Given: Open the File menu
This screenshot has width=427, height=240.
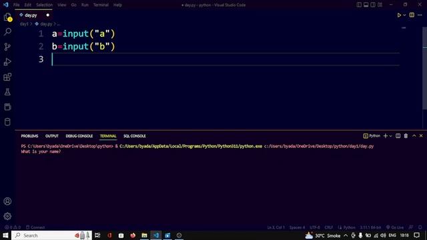Looking at the screenshot, I should [x=16, y=5].
